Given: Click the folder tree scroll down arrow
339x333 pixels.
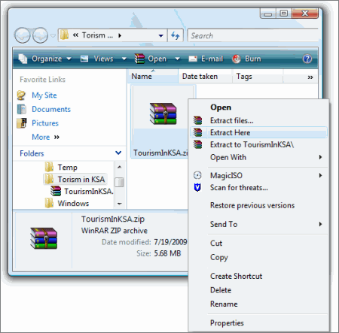Looking at the screenshot, I should pos(119,204).
